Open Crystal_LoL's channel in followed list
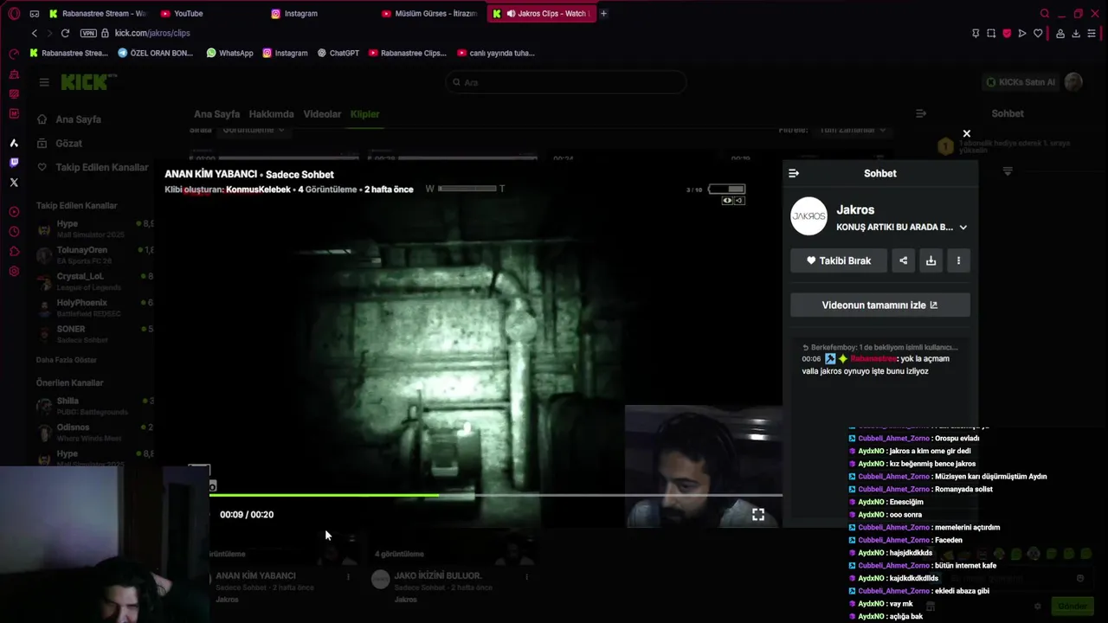 point(95,281)
